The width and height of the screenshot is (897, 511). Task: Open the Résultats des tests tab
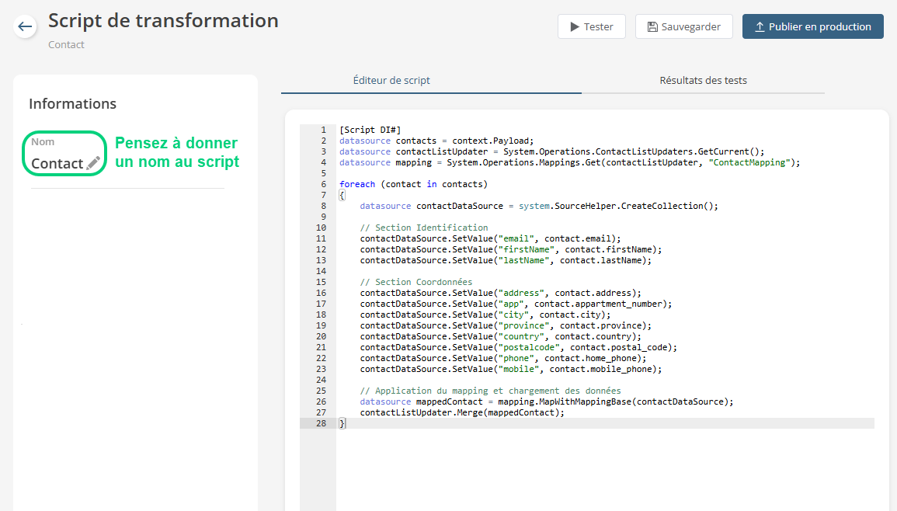(703, 80)
